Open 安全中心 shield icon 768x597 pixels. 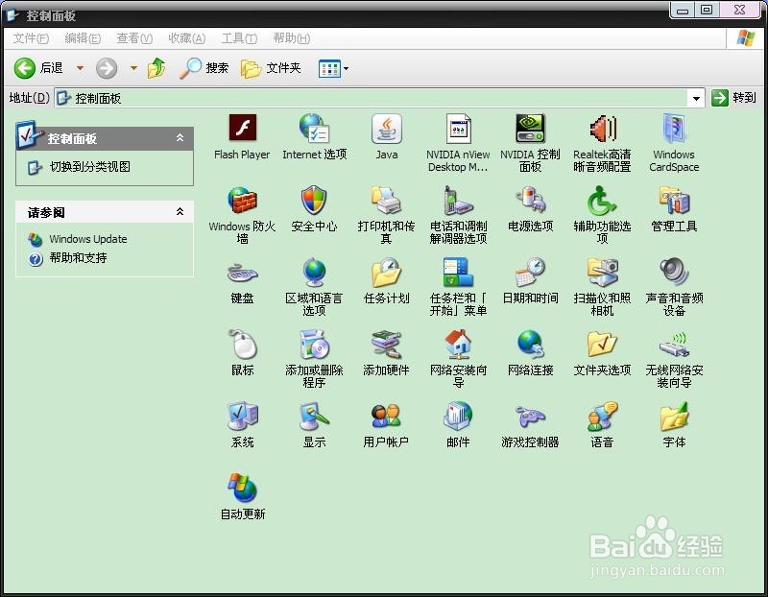coord(314,201)
